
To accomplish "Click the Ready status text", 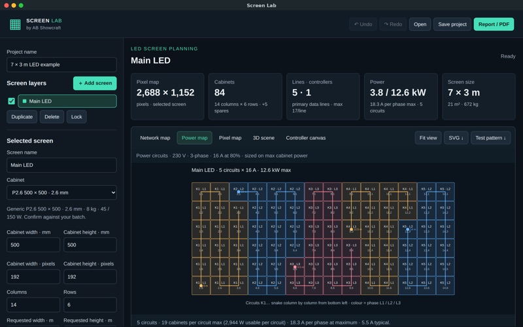I will [508, 56].
